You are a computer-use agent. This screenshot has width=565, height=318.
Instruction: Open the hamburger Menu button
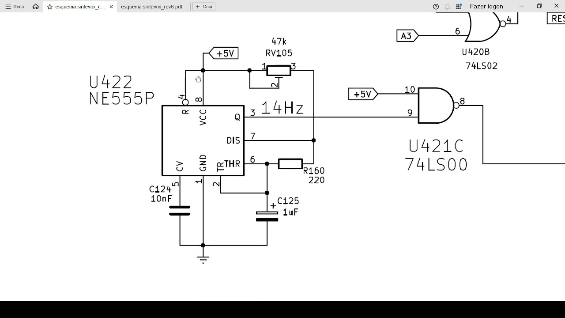(15, 7)
